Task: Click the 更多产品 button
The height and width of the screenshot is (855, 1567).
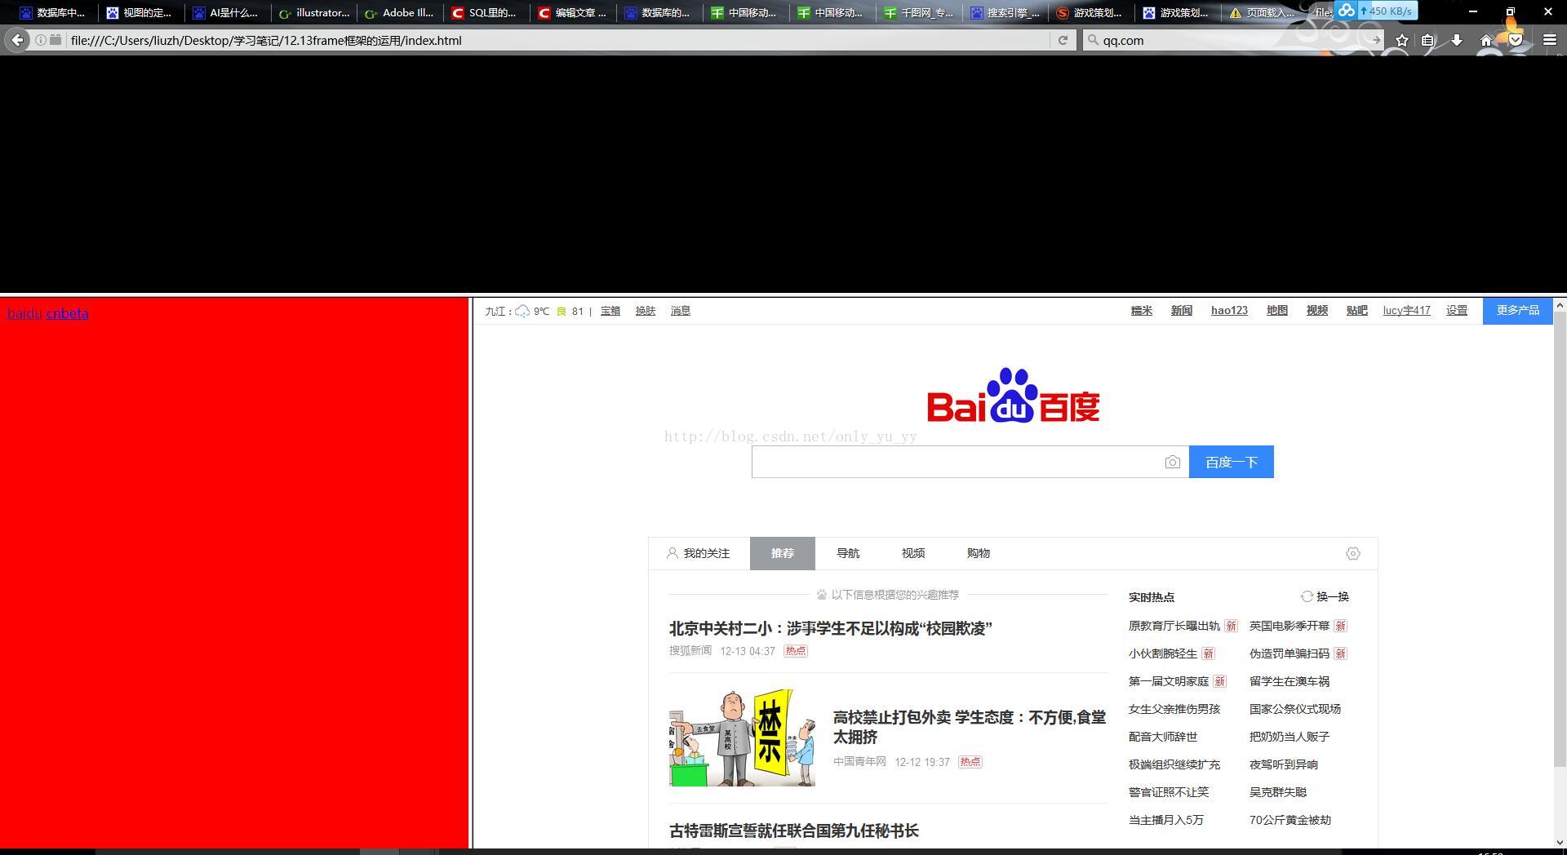Action: point(1518,311)
